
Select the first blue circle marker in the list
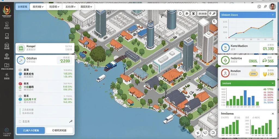point(20,74)
